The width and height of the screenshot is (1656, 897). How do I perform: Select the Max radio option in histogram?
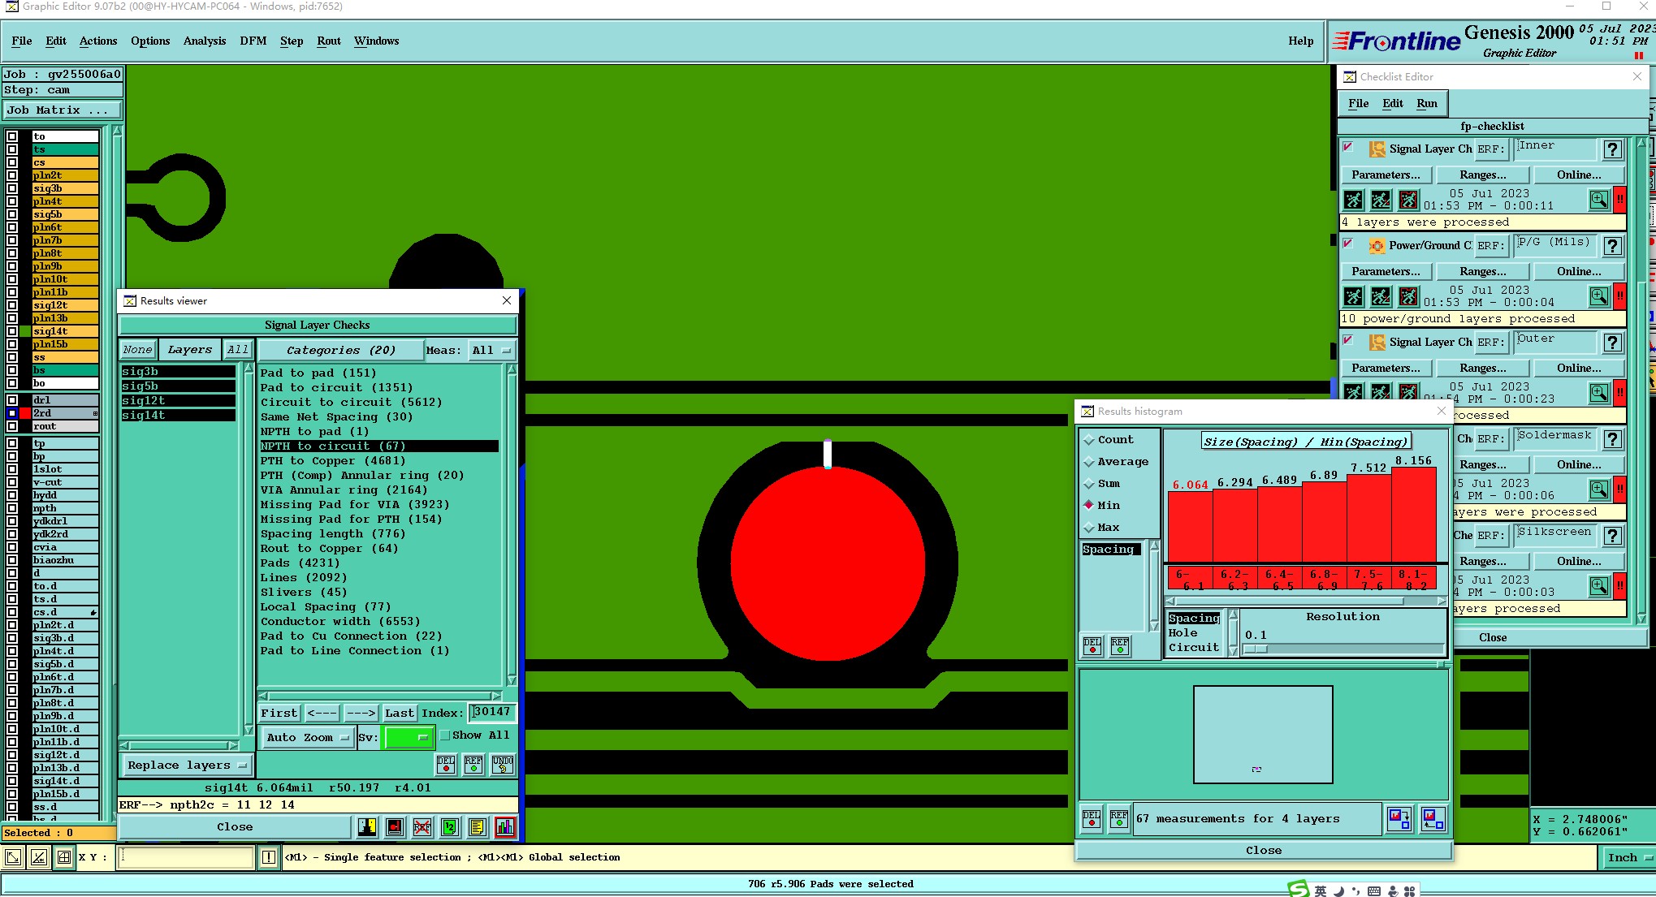coord(1089,528)
